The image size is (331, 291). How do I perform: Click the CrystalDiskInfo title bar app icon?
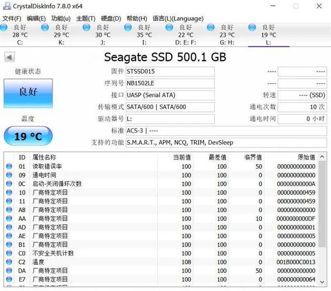tap(7, 6)
